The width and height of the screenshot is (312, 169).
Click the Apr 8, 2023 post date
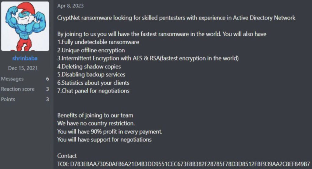(x=70, y=6)
